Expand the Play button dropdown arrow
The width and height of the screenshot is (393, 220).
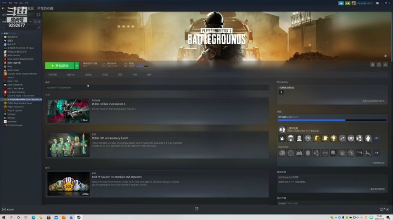(x=77, y=65)
